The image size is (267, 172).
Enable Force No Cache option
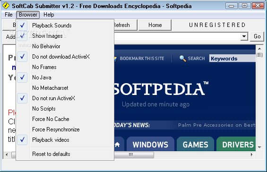[65, 119]
